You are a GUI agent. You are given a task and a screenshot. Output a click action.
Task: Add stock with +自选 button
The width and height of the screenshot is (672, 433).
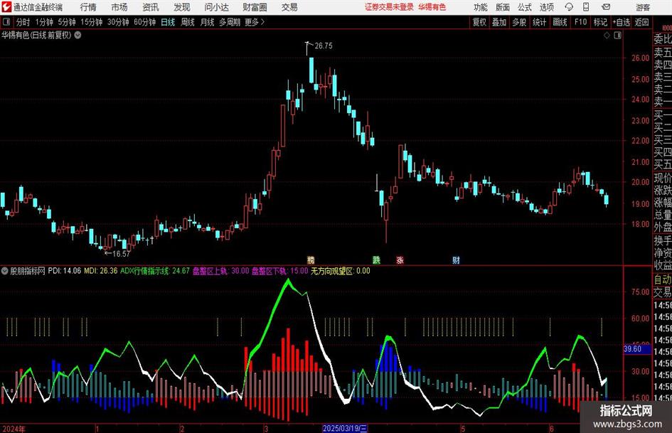point(622,22)
